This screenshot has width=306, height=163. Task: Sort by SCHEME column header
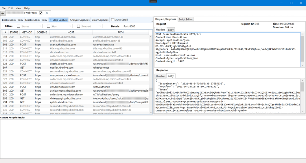[x=42, y=32]
